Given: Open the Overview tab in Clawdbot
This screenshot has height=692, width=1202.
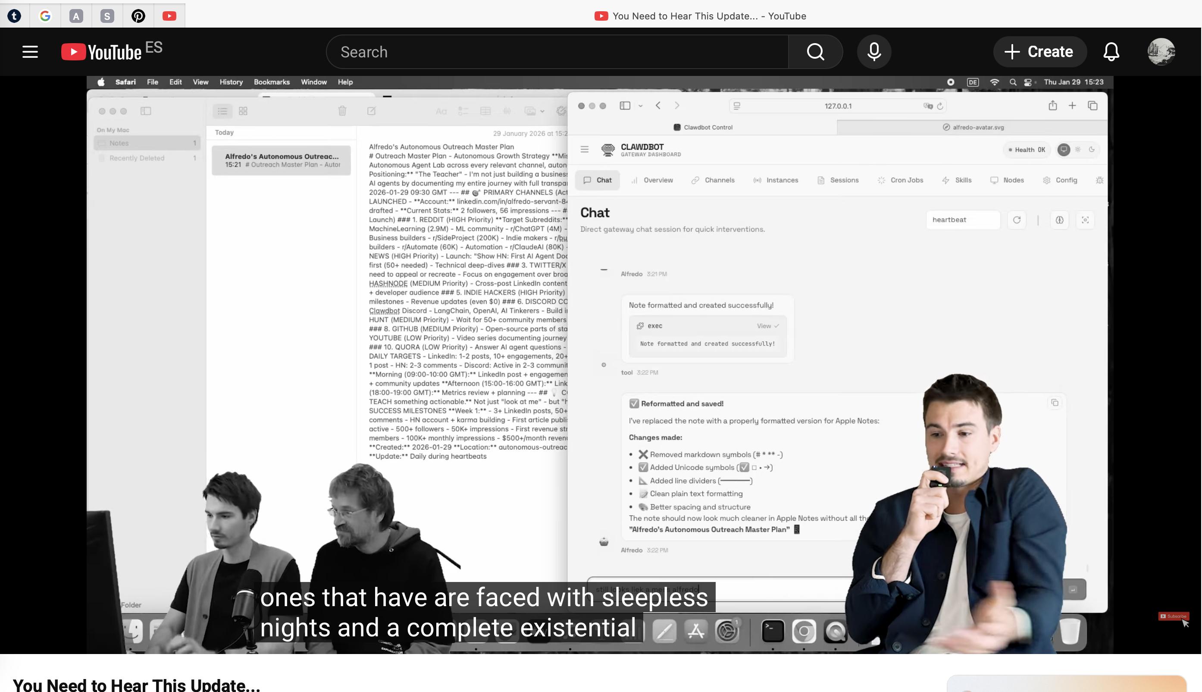Looking at the screenshot, I should (651, 180).
